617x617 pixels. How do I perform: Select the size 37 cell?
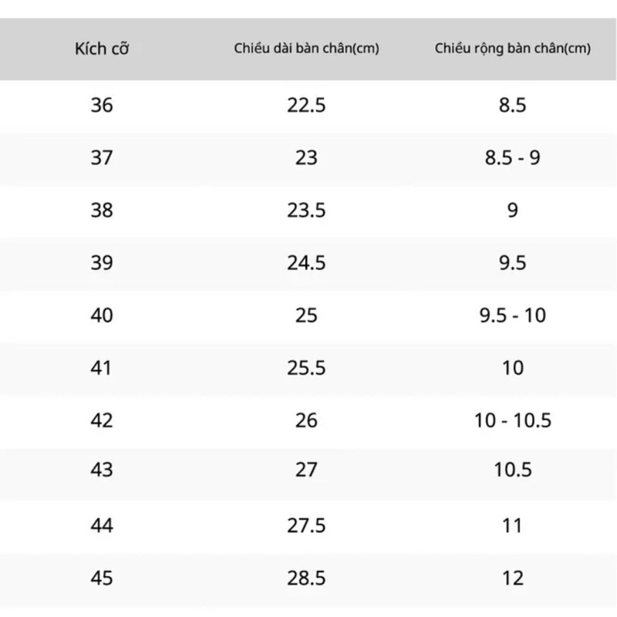[102, 158]
